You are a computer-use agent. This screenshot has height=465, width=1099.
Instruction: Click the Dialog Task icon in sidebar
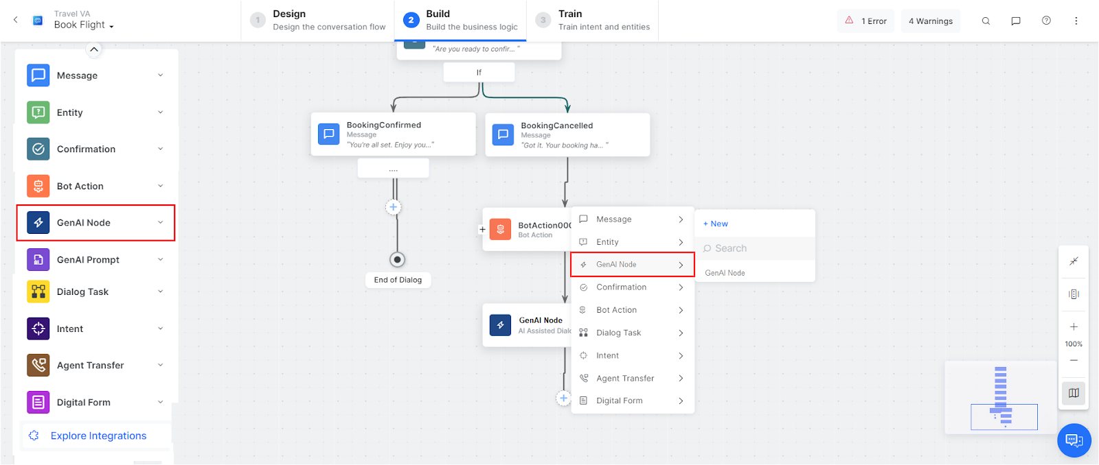point(38,291)
